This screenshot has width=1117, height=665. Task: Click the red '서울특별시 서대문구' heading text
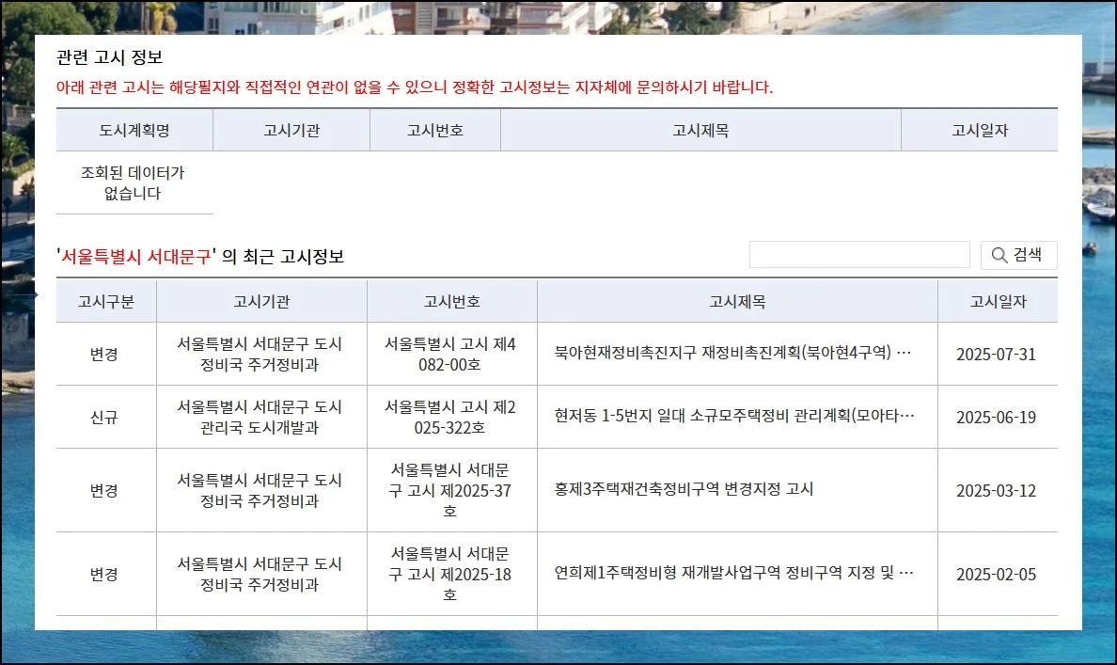tap(136, 257)
